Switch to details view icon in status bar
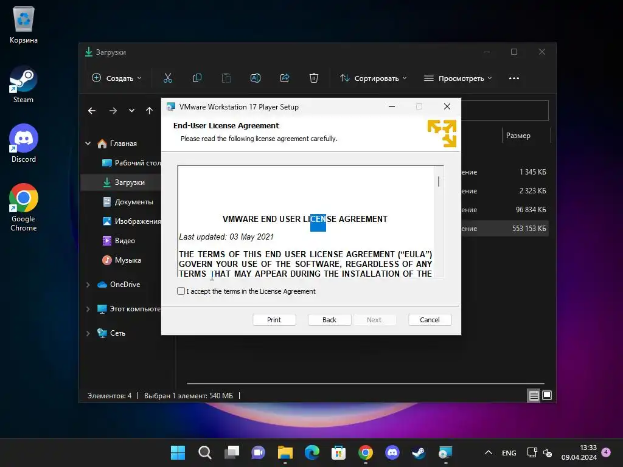The height and width of the screenshot is (467, 623). pyautogui.click(x=534, y=395)
